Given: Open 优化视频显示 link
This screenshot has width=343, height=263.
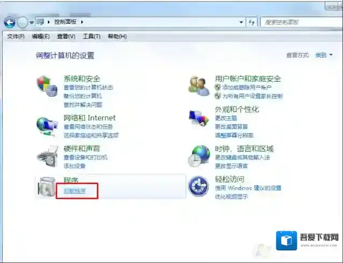Looking at the screenshot, I should 231,196.
